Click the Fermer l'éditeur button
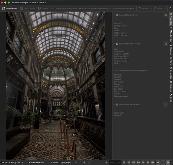 tap(10, 8)
